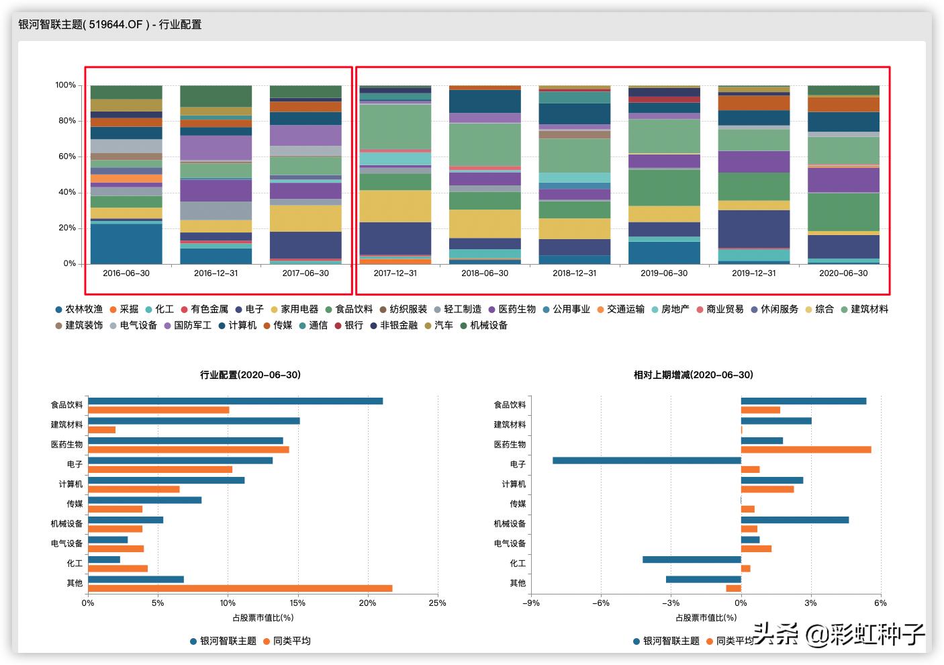The height and width of the screenshot is (665, 944).
Task: Click the 非银金融 legend dot
Action: [373, 326]
